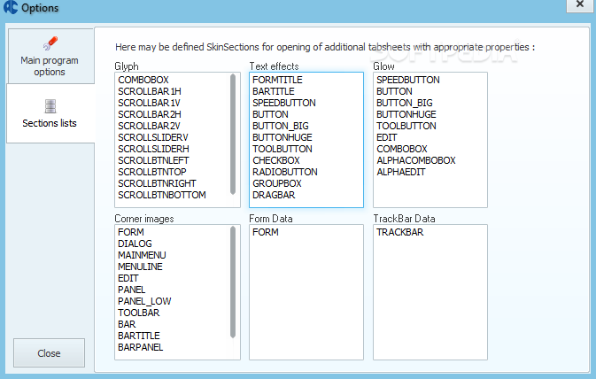Switch to the Sections lists tab
The image size is (596, 379).
coord(50,113)
